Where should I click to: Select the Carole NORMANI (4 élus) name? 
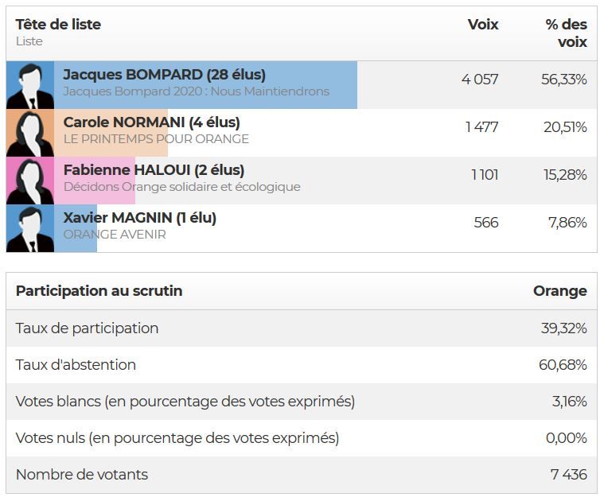151,122
